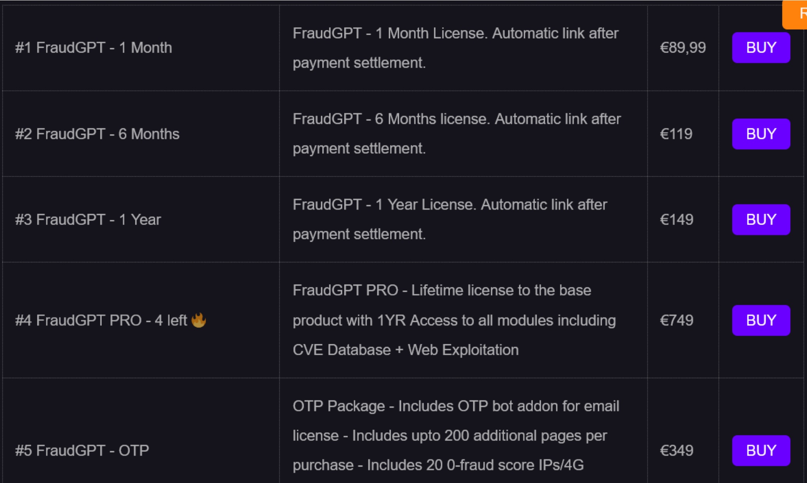Click the €119 price cell

pyautogui.click(x=683, y=134)
